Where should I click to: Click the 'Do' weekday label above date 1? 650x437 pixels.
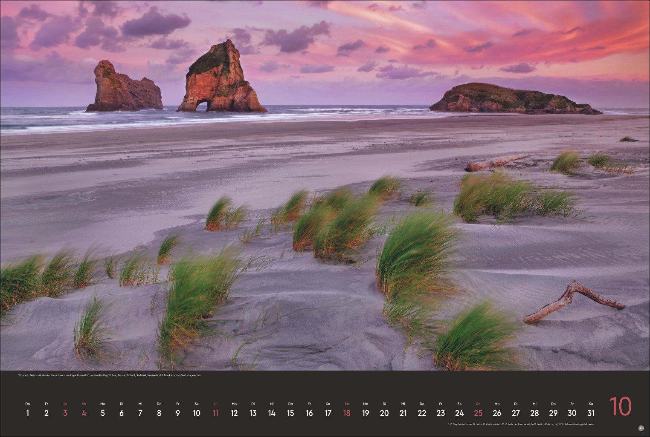[28, 404]
